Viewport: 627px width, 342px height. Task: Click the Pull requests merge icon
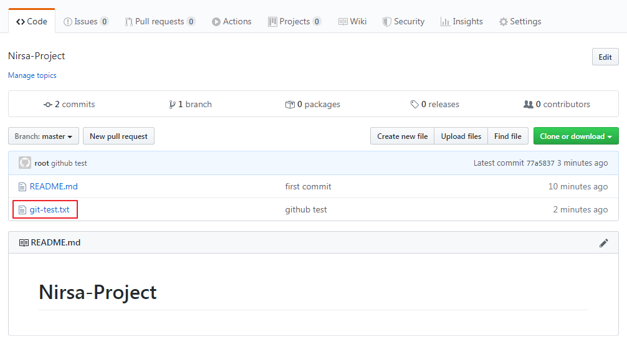click(x=128, y=22)
